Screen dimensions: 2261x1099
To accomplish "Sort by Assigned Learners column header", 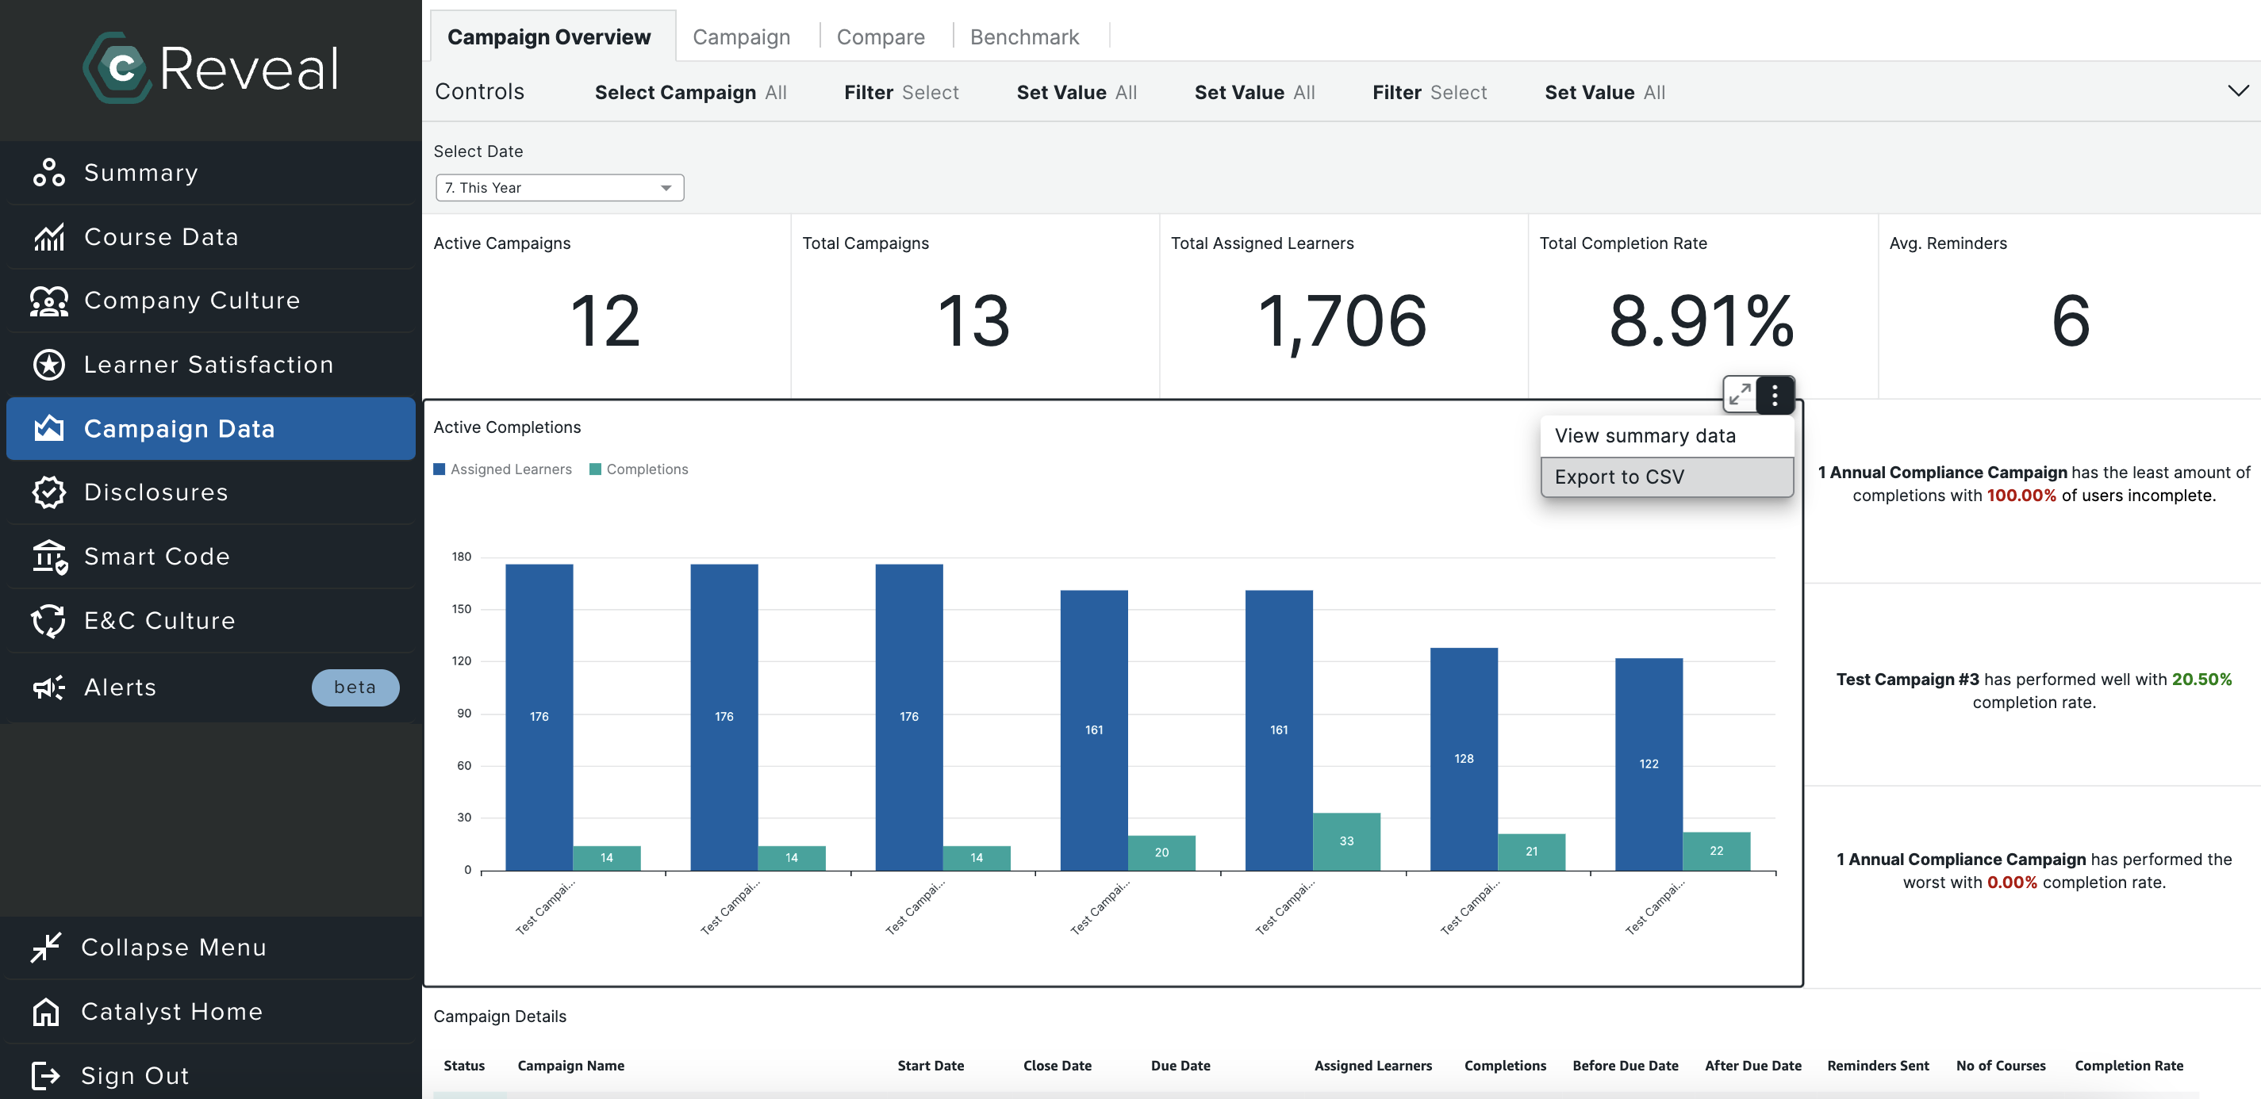I will [x=1372, y=1066].
